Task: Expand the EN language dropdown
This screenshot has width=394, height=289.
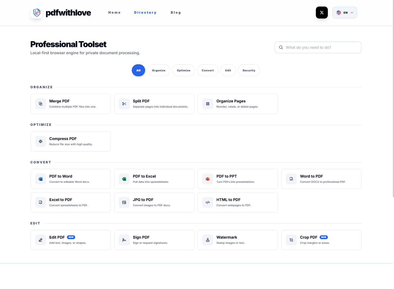Action: tap(344, 13)
